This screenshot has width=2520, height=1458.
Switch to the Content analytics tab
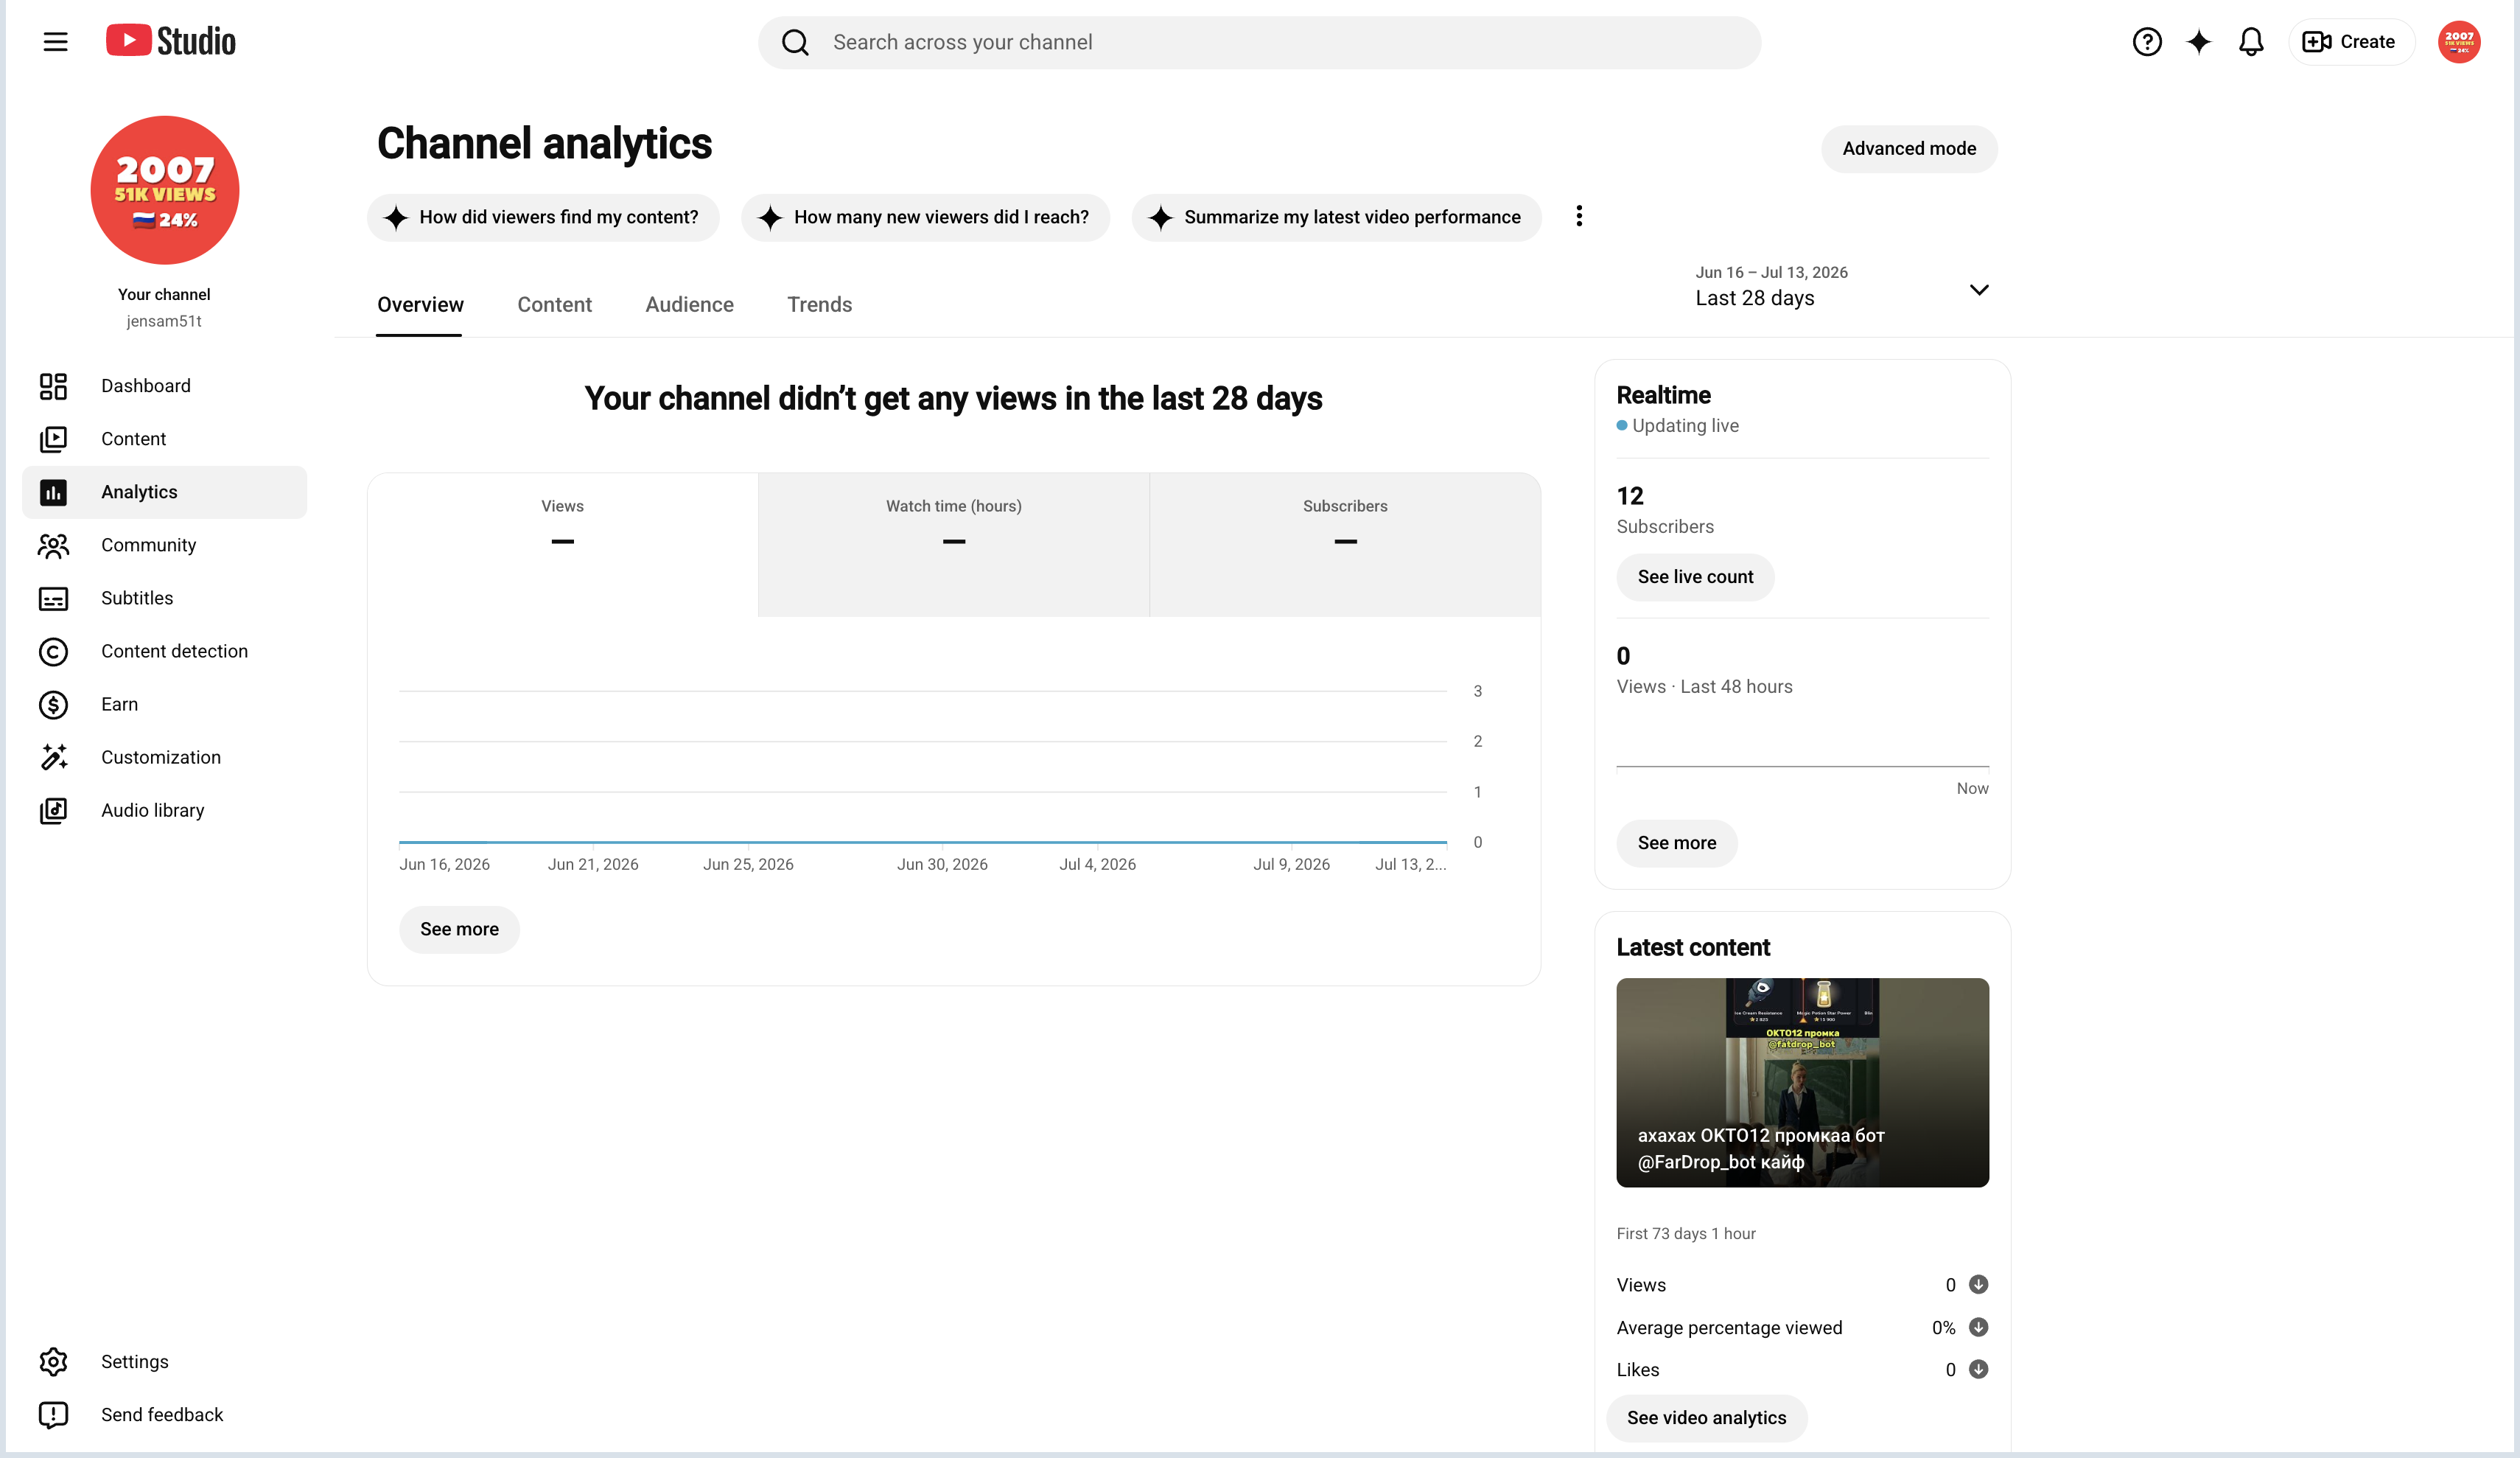pyautogui.click(x=554, y=305)
